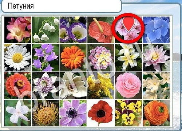Click the 'Петуния' question label
The height and width of the screenshot is (131, 182).
[21, 6]
